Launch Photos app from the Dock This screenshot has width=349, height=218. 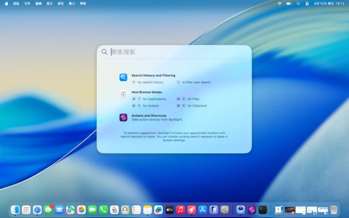tap(81, 210)
